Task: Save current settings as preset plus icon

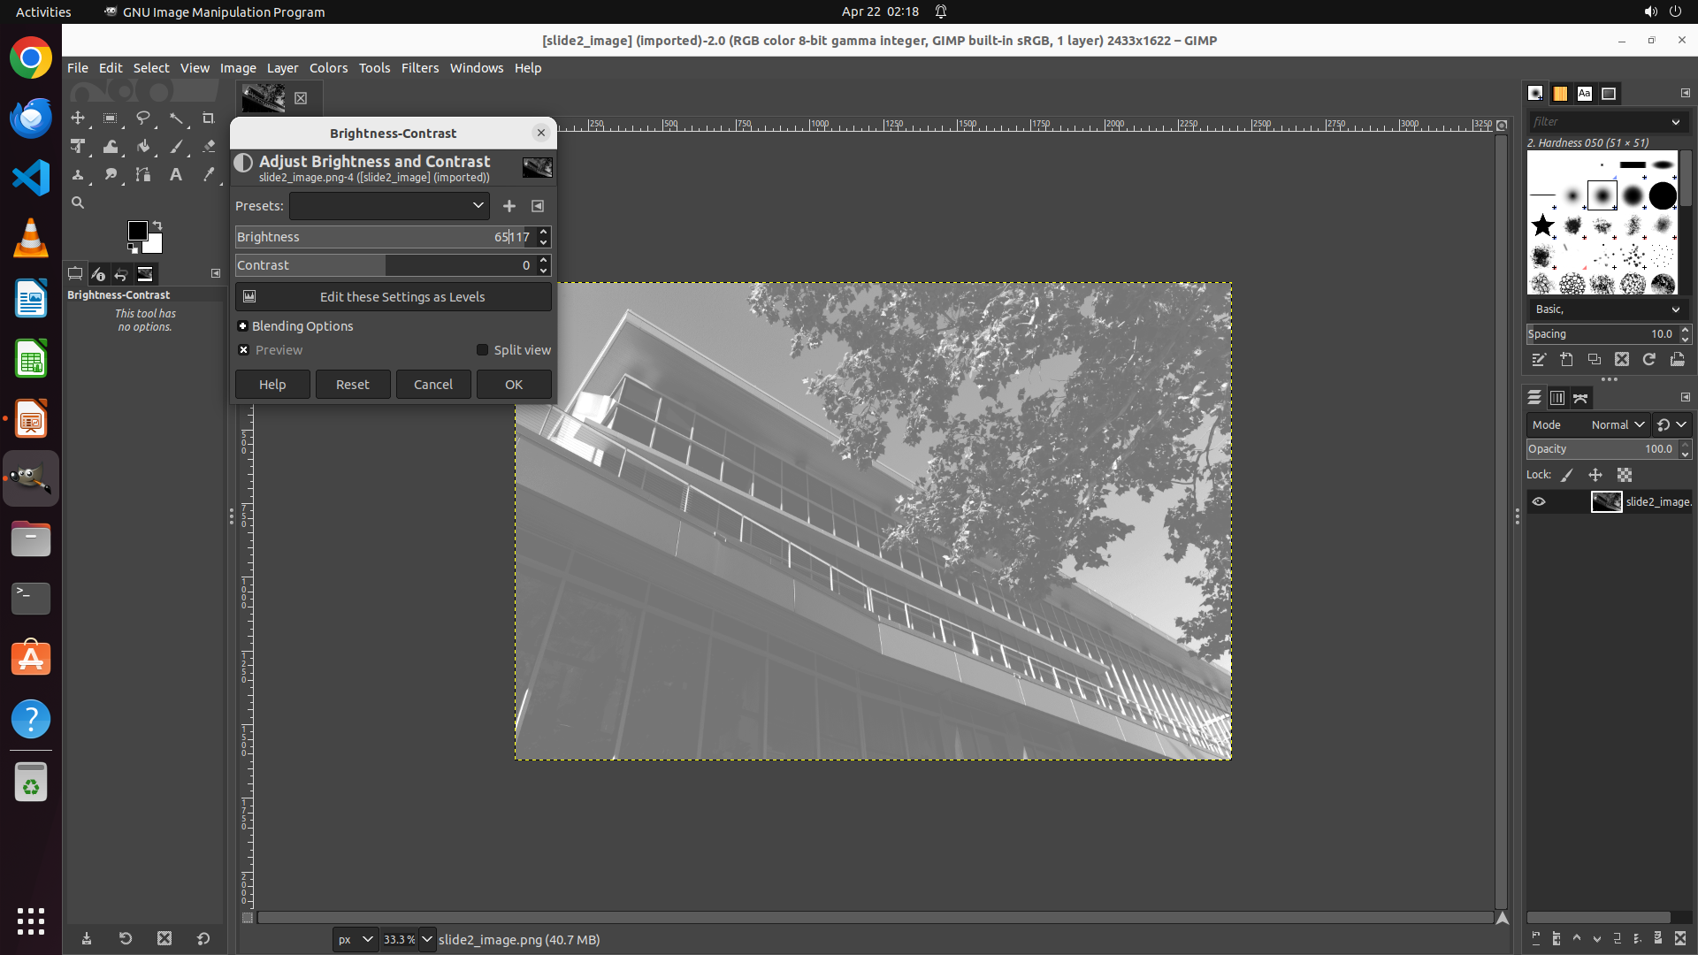Action: point(509,206)
